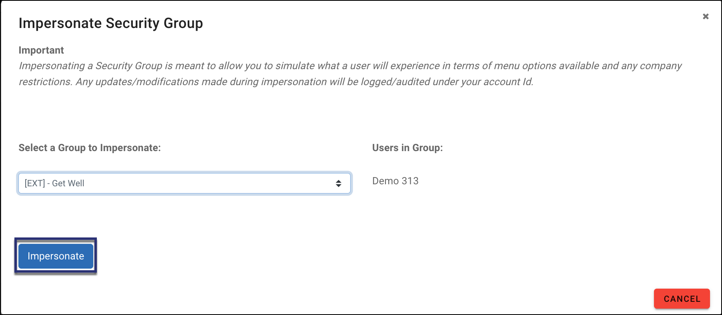The width and height of the screenshot is (722, 315).
Task: Close the Impersonate Security Group dialog
Action: (706, 16)
